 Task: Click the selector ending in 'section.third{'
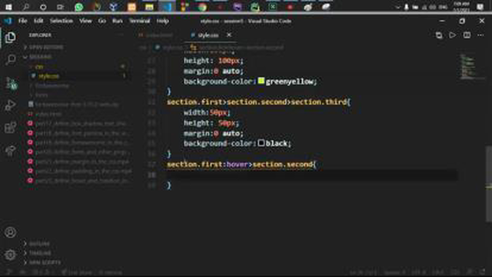(258, 102)
